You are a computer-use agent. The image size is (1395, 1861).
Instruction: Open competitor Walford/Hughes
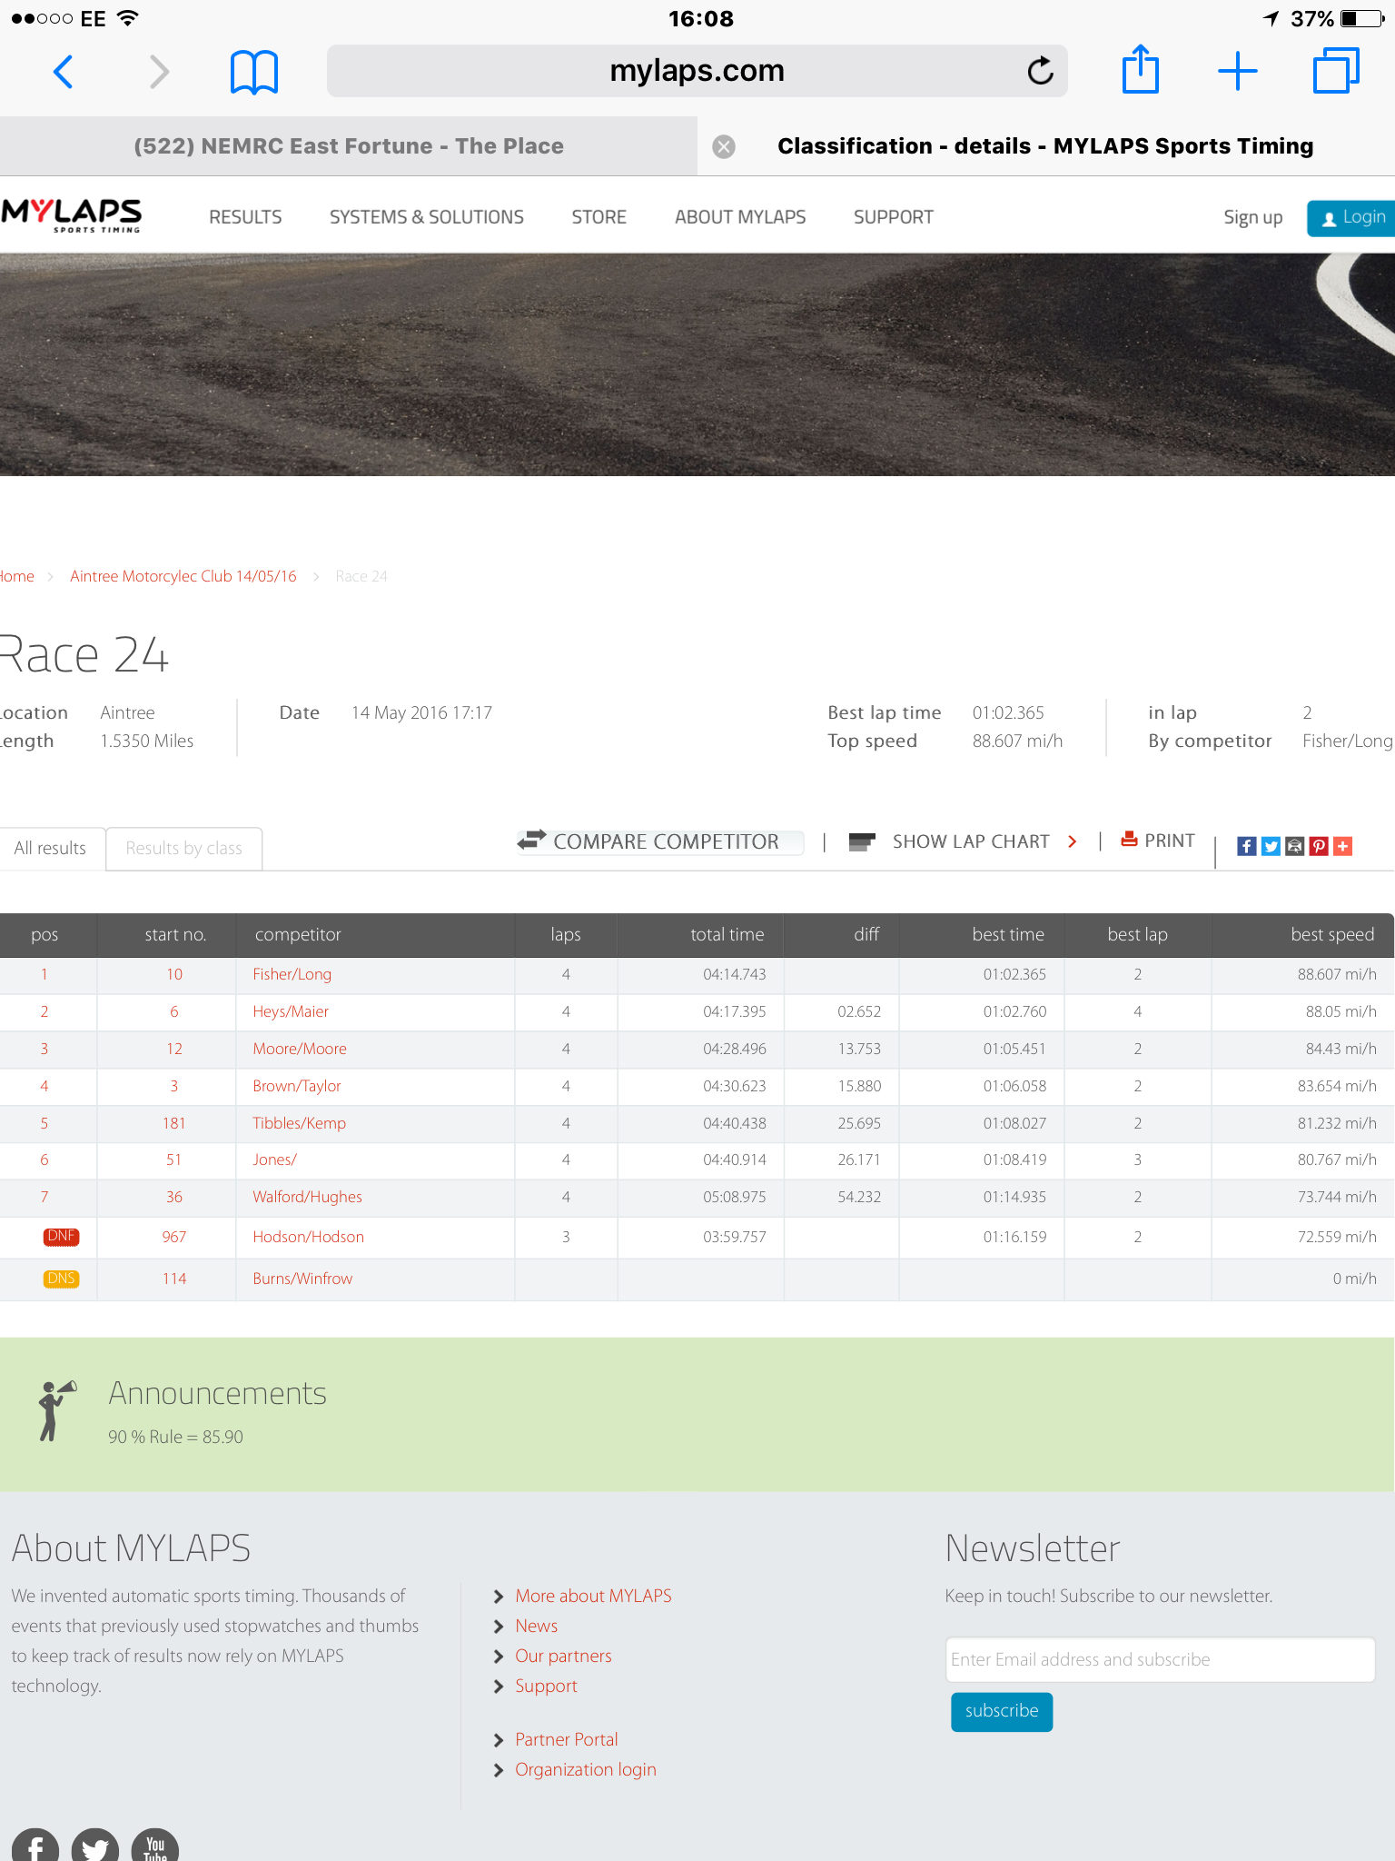(307, 1197)
